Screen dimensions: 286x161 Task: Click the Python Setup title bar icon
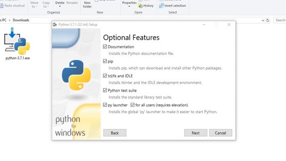(55, 25)
